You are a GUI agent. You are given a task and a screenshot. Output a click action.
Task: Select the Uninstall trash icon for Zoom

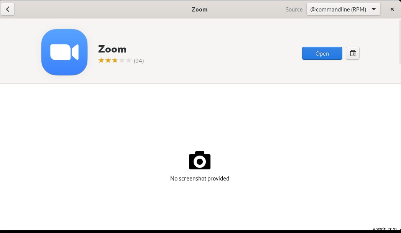point(352,53)
